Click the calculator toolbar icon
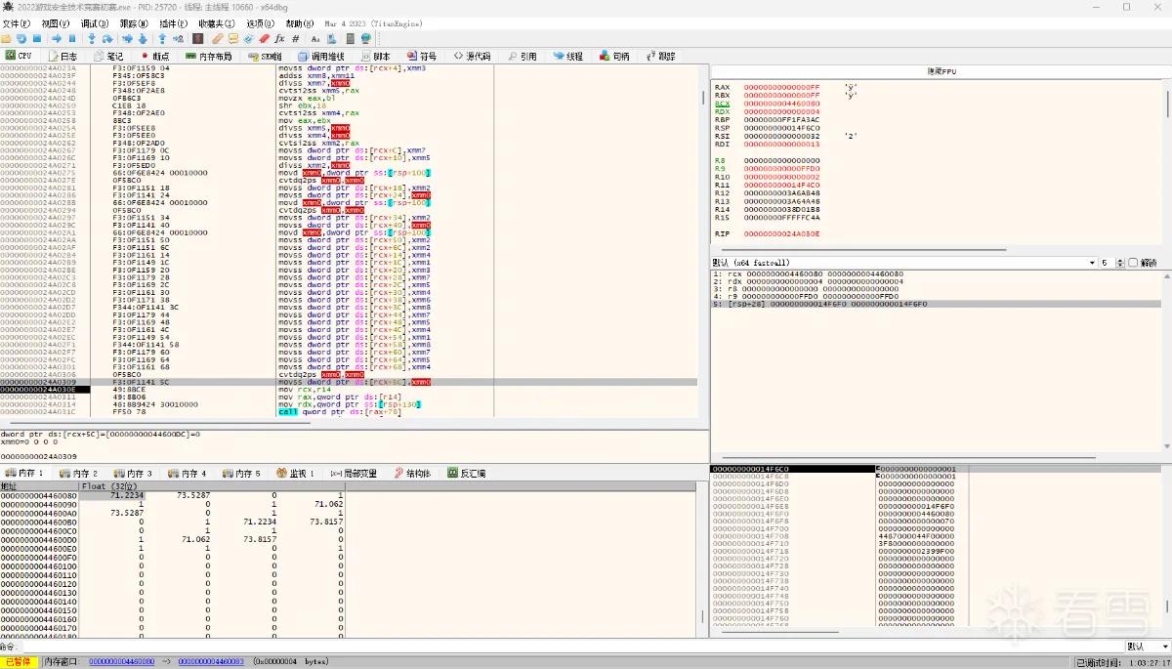The height and width of the screenshot is (669, 1172). tap(350, 39)
